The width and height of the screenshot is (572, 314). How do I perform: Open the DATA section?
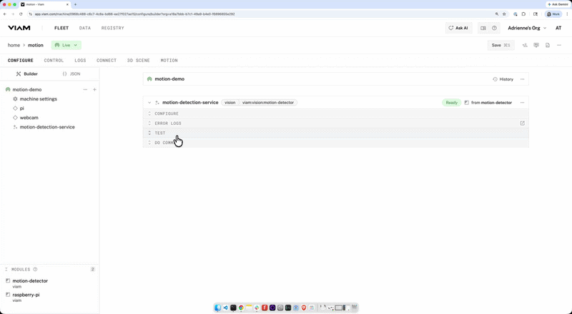click(85, 28)
